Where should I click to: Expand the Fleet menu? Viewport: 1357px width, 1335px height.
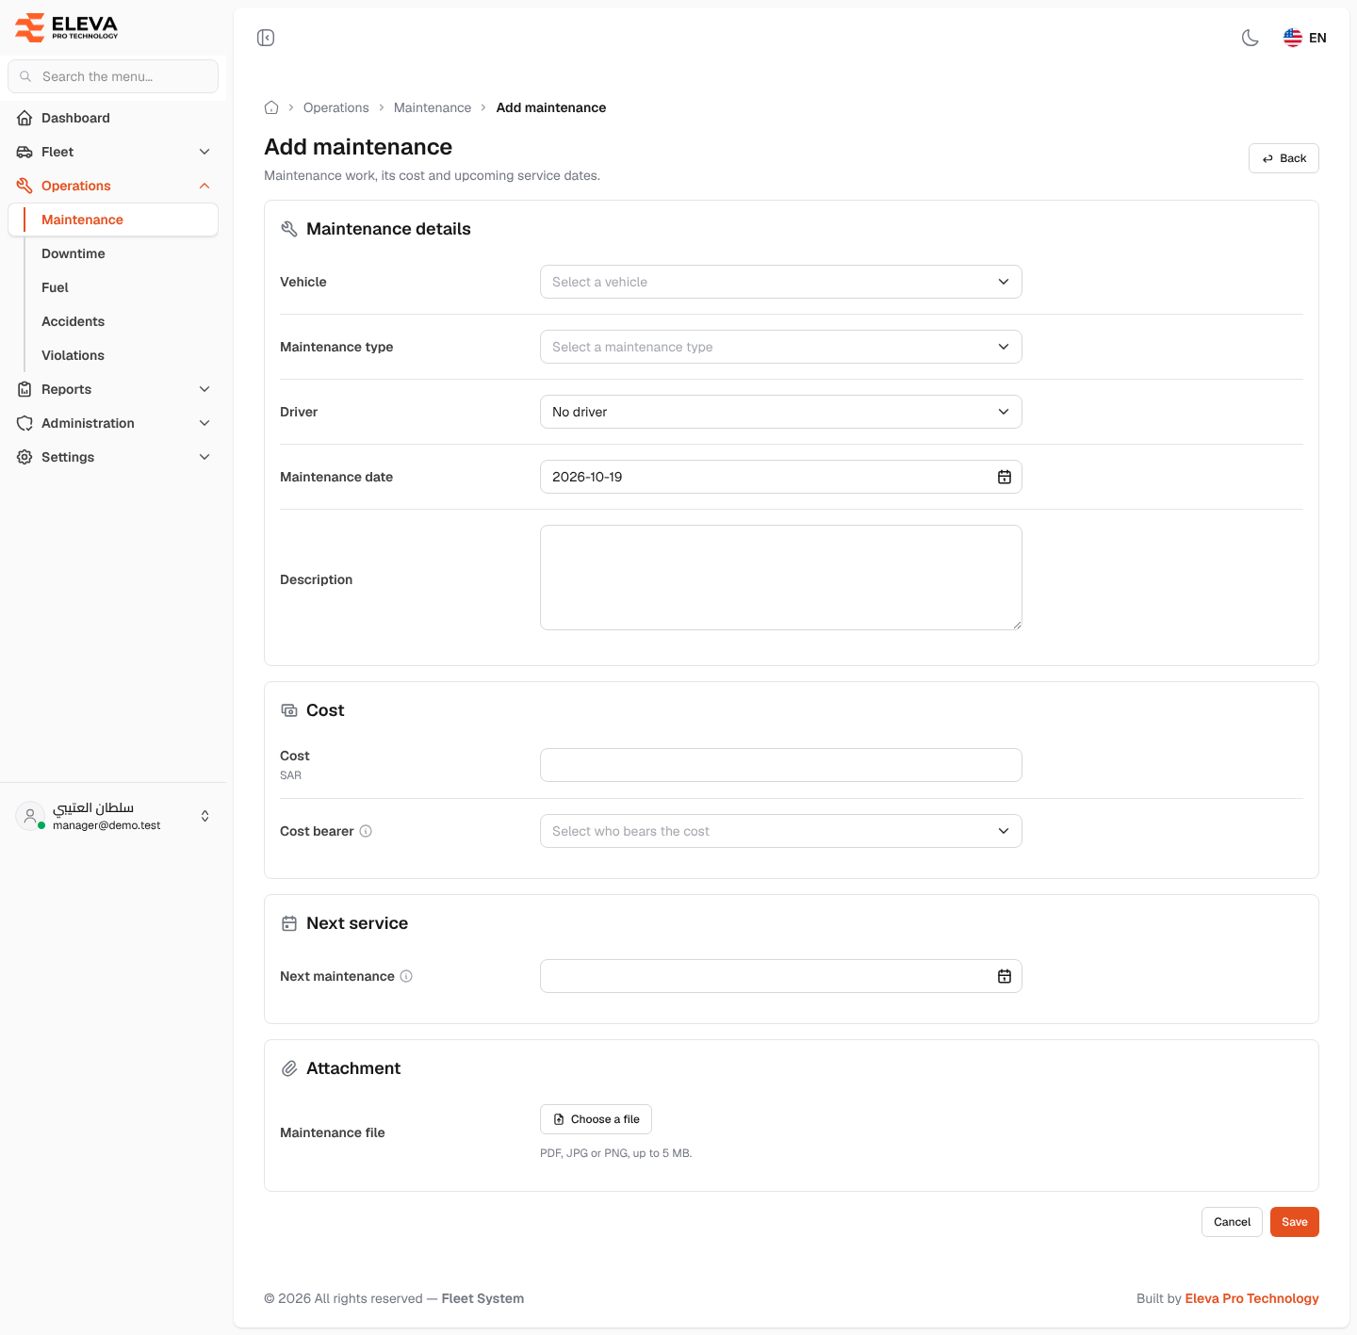click(x=113, y=152)
